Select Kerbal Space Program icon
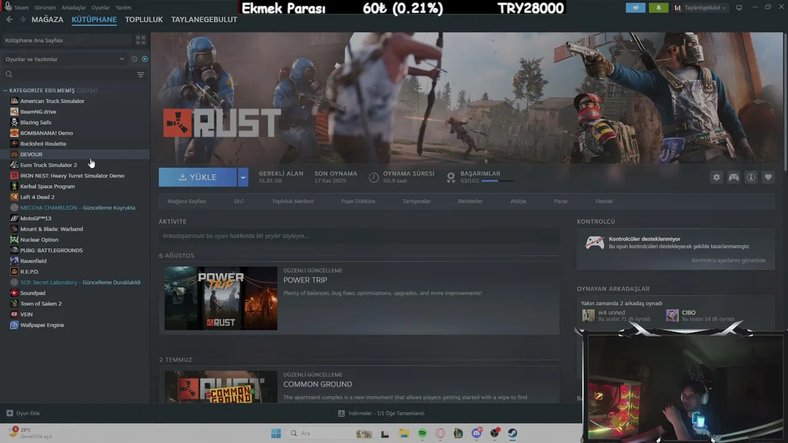The image size is (788, 443). coord(14,186)
